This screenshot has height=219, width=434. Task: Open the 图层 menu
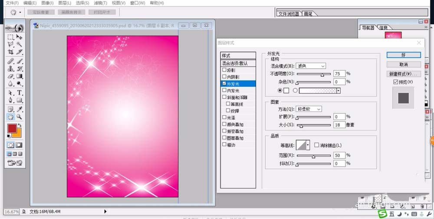click(x=65, y=3)
